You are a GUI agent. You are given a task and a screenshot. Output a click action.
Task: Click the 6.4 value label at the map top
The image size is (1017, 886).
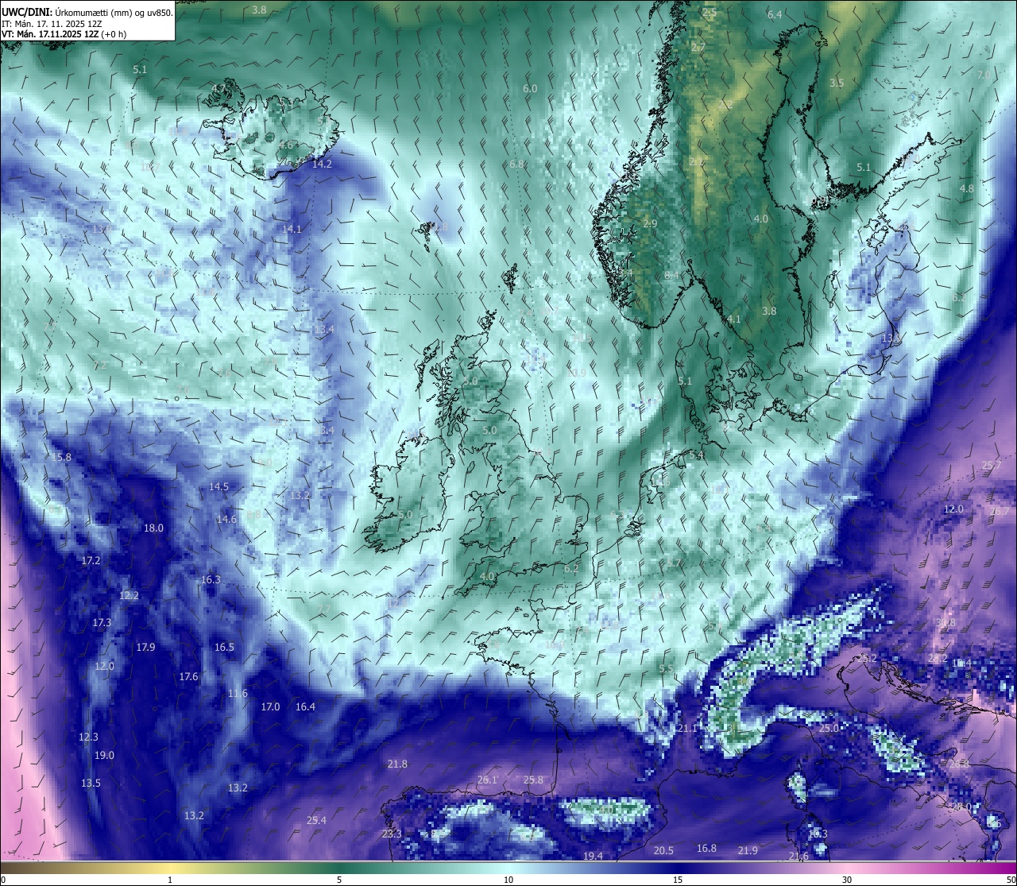point(775,15)
